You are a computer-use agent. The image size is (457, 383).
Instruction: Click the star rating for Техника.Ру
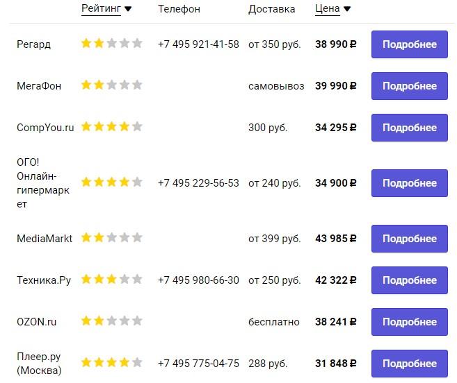pyautogui.click(x=111, y=280)
